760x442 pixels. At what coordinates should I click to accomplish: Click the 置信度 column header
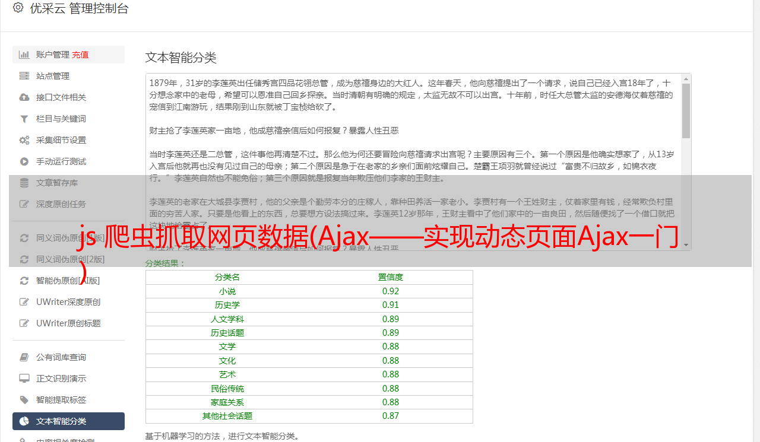click(391, 277)
